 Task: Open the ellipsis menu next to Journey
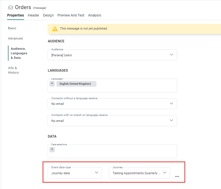177,176
